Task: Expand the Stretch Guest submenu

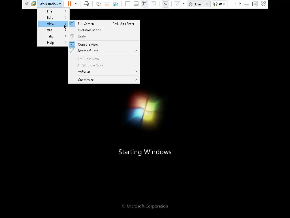Action: pyautogui.click(x=104, y=51)
